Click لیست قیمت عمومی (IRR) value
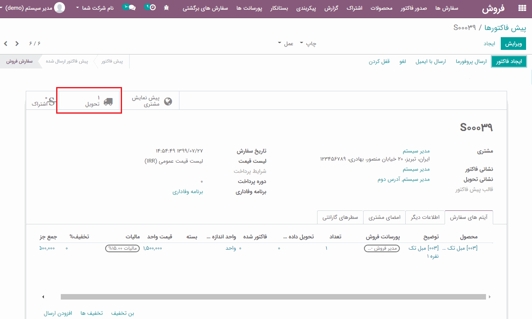This screenshot has width=532, height=319. 174,161
